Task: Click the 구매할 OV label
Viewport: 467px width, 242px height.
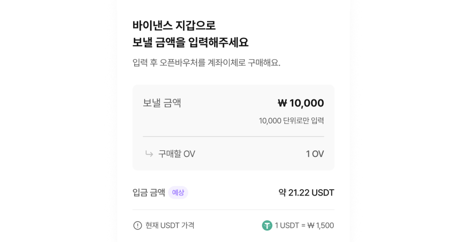Action: pyautogui.click(x=177, y=154)
